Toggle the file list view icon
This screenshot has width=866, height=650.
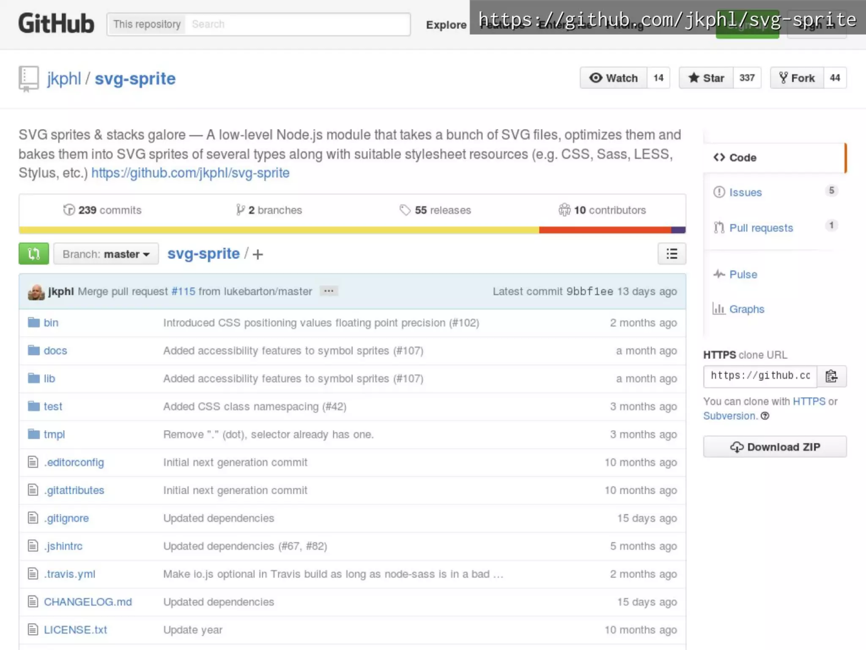click(x=671, y=254)
